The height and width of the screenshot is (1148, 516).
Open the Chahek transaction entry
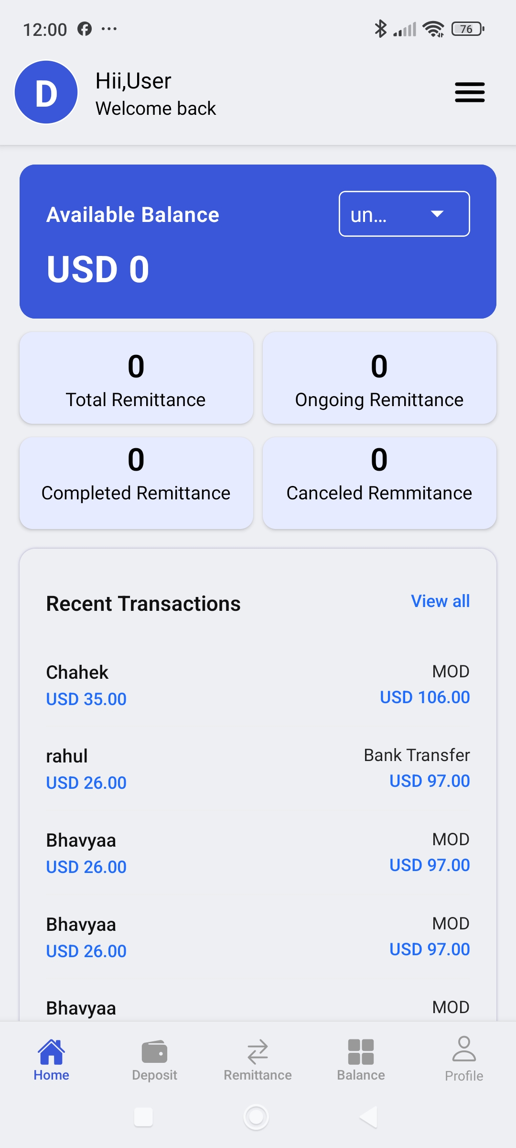(x=258, y=685)
